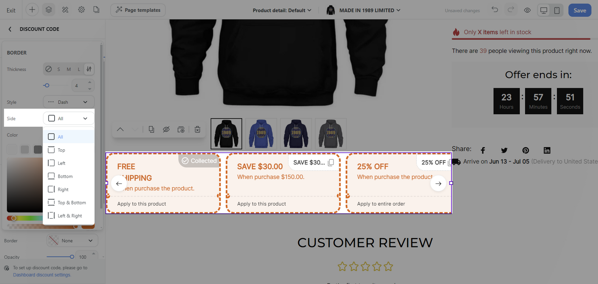Open the Border None dropdown
Screen dimensions: 598x284
coord(72,241)
